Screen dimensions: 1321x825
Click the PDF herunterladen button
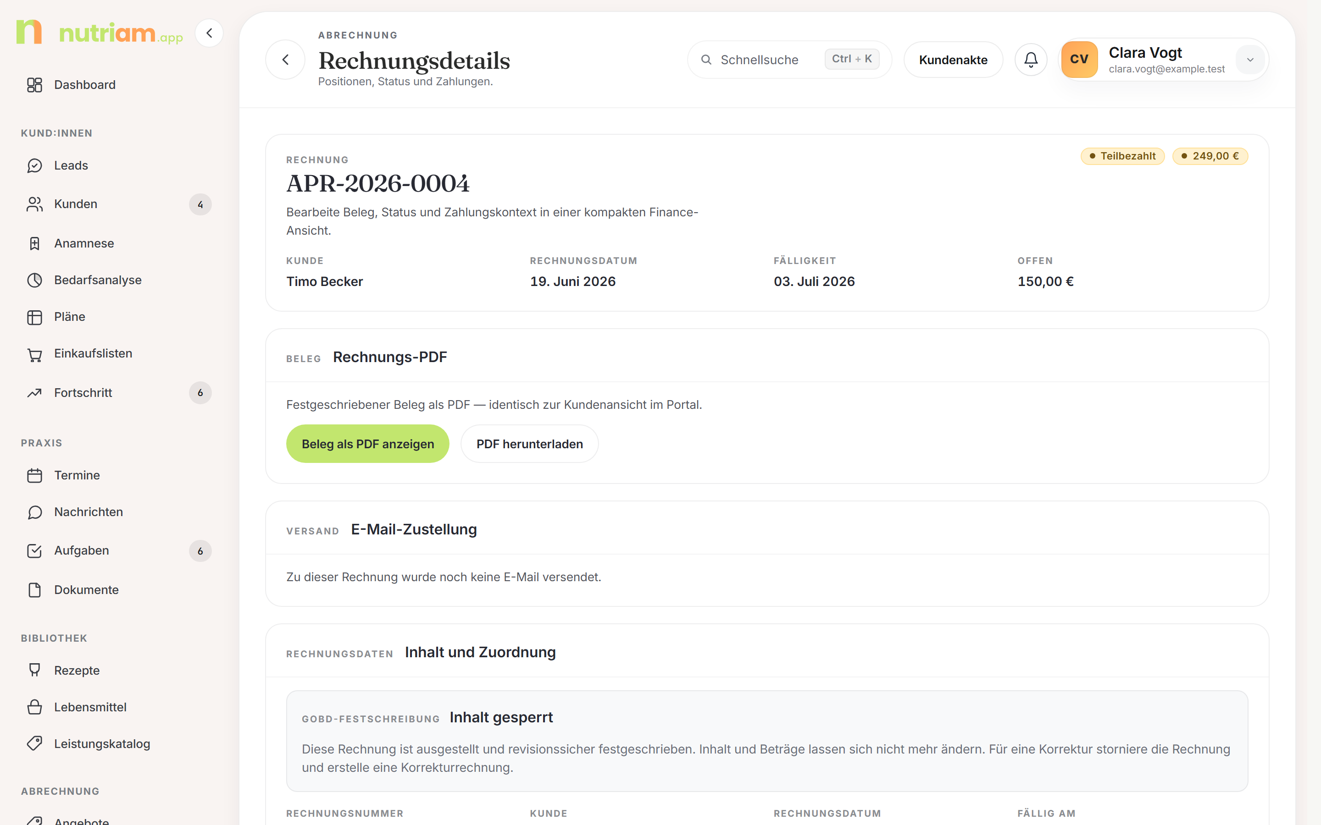click(x=529, y=444)
